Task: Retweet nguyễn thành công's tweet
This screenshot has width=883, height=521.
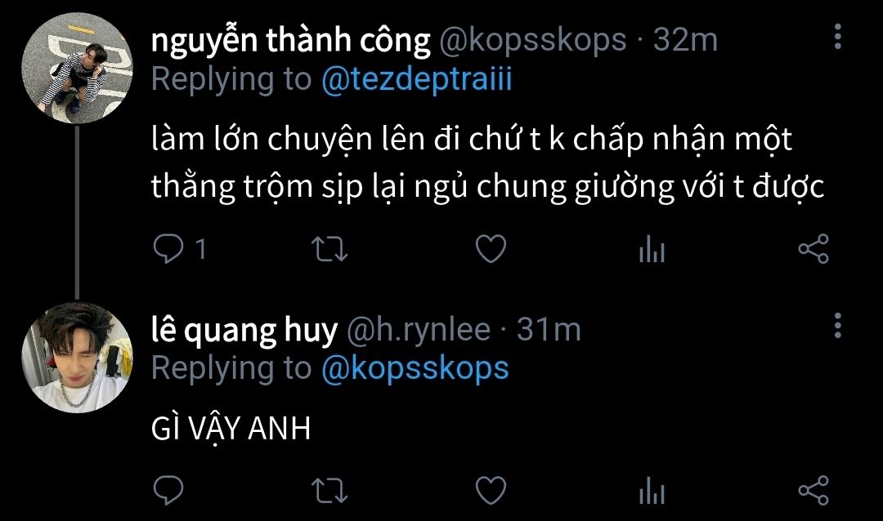Action: pyautogui.click(x=329, y=249)
